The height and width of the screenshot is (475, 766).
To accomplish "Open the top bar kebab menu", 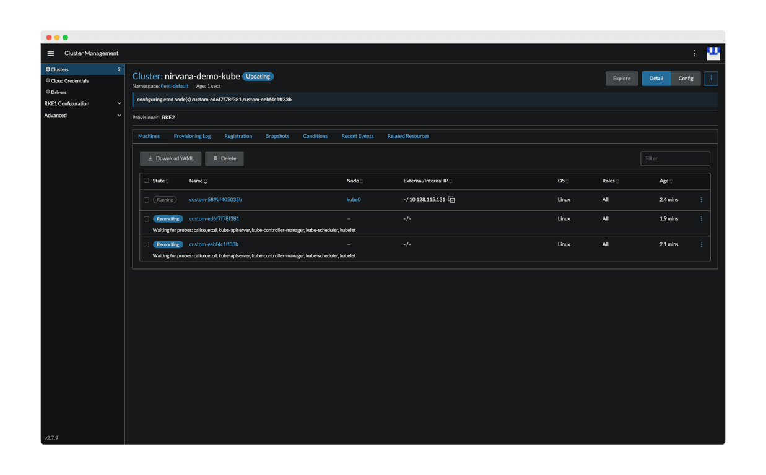I will click(694, 54).
